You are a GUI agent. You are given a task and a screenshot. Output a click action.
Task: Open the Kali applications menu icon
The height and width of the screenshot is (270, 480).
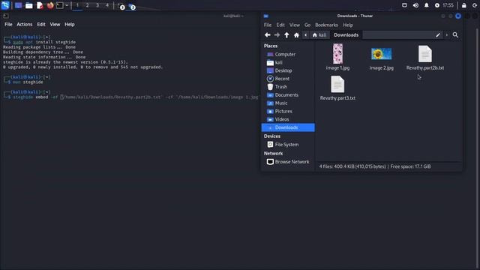(x=5, y=5)
